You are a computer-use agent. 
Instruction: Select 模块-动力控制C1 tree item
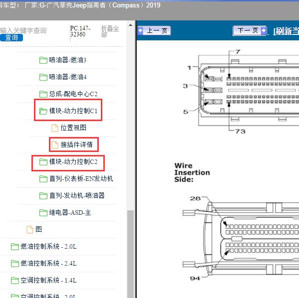pyautogui.click(x=73, y=111)
